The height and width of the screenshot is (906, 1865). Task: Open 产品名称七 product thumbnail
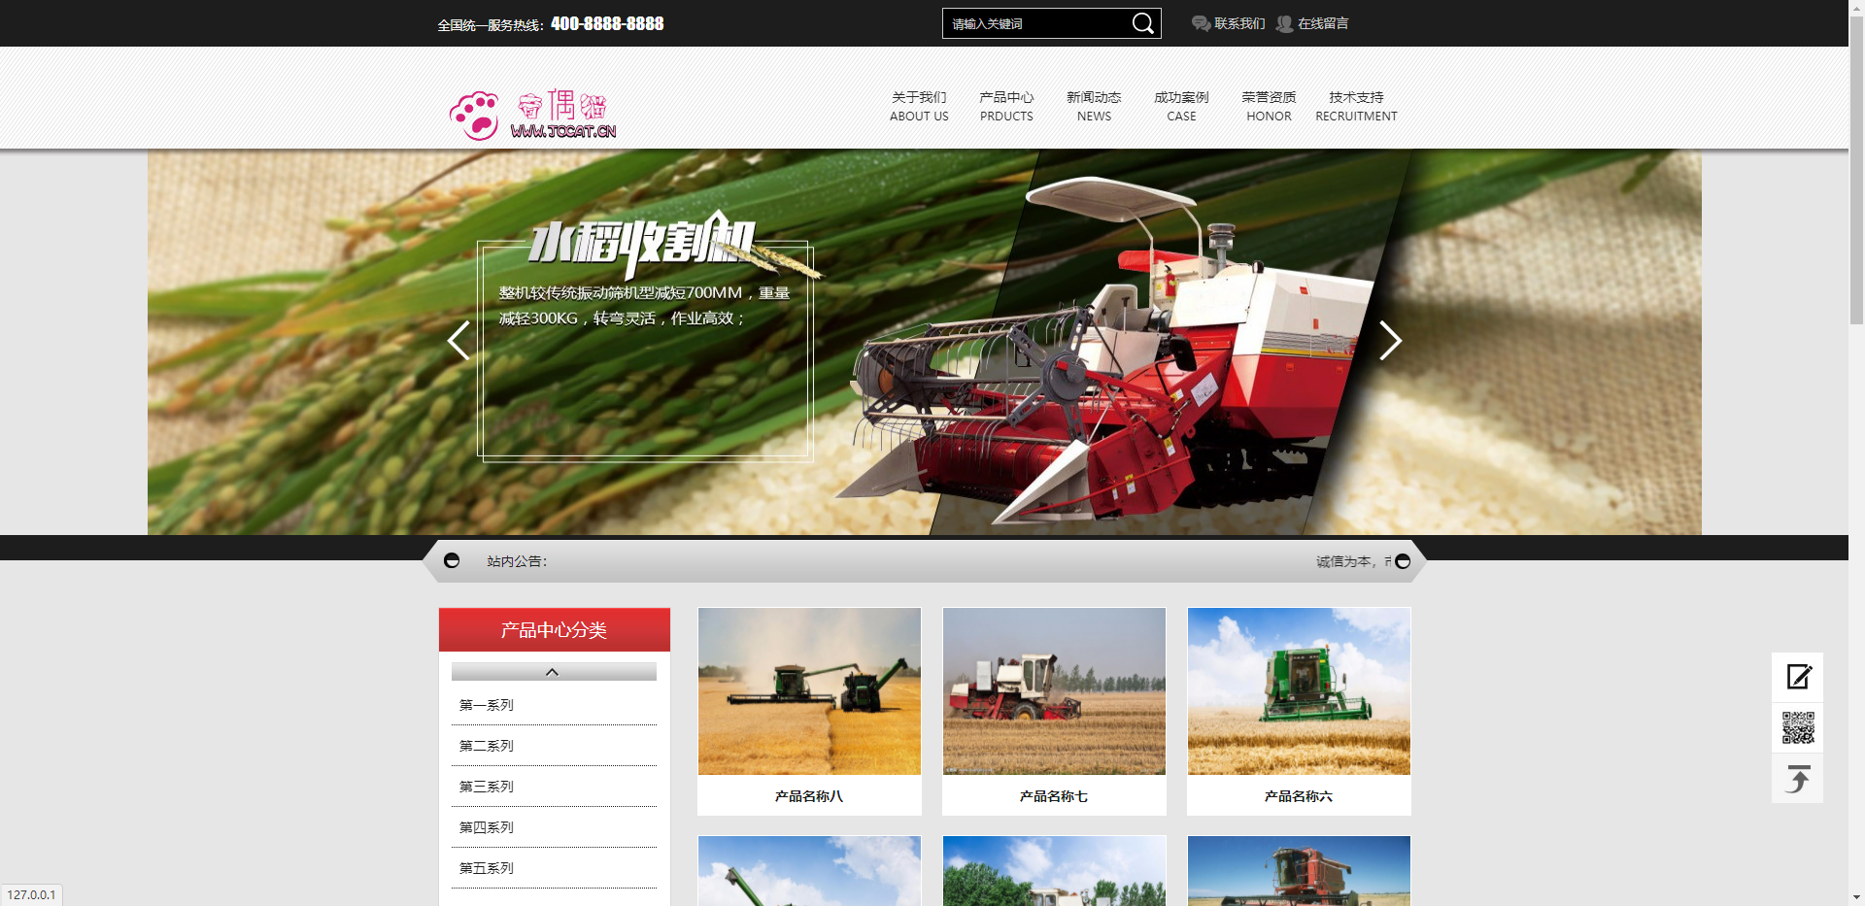(1054, 691)
